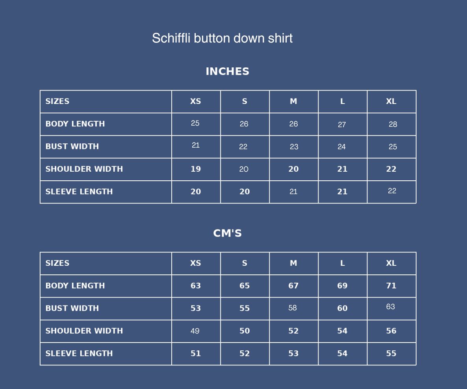This screenshot has width=467, height=389.
Task: Click XL body length value 71 in CM
Action: pyautogui.click(x=391, y=286)
